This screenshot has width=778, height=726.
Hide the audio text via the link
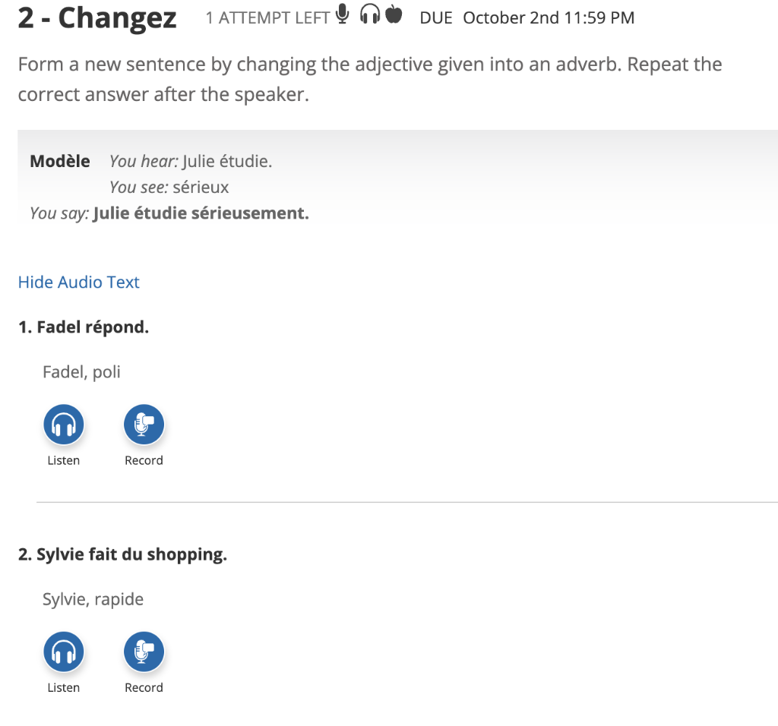[79, 283]
